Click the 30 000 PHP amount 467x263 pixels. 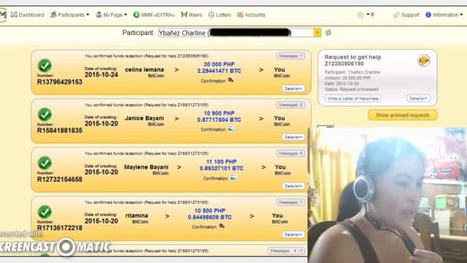point(219,64)
